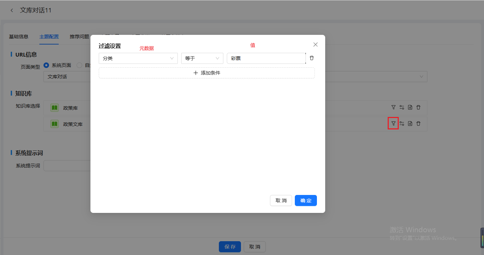Click 添加条件 to add a filter condition
This screenshot has width=484, height=255.
coord(206,73)
